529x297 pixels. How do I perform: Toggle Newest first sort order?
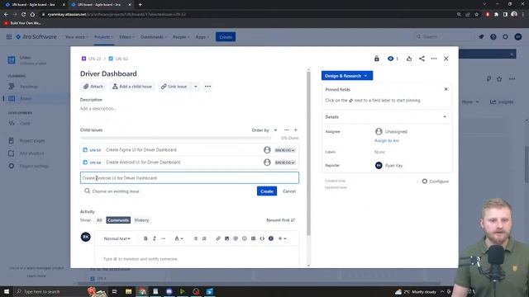coord(281,220)
